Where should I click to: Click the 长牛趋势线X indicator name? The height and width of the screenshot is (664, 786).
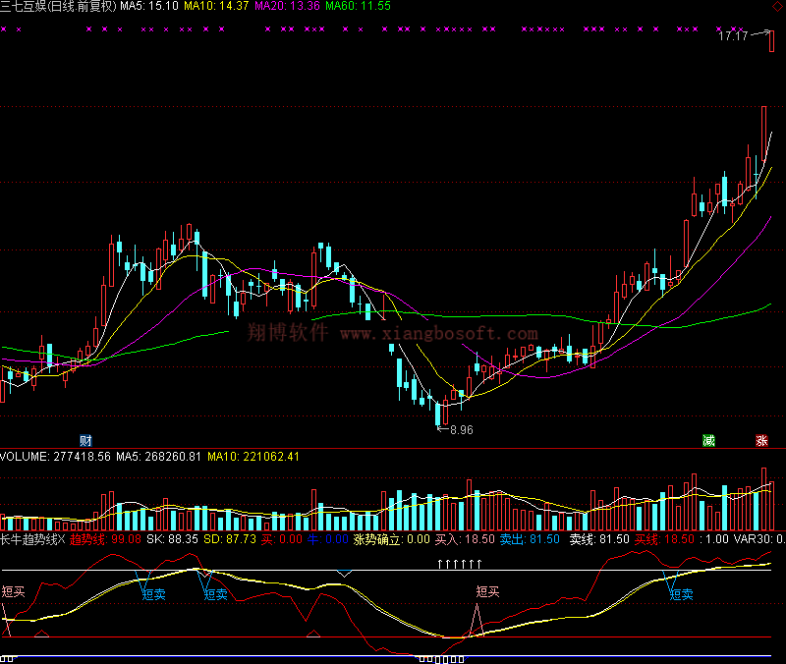pos(32,539)
